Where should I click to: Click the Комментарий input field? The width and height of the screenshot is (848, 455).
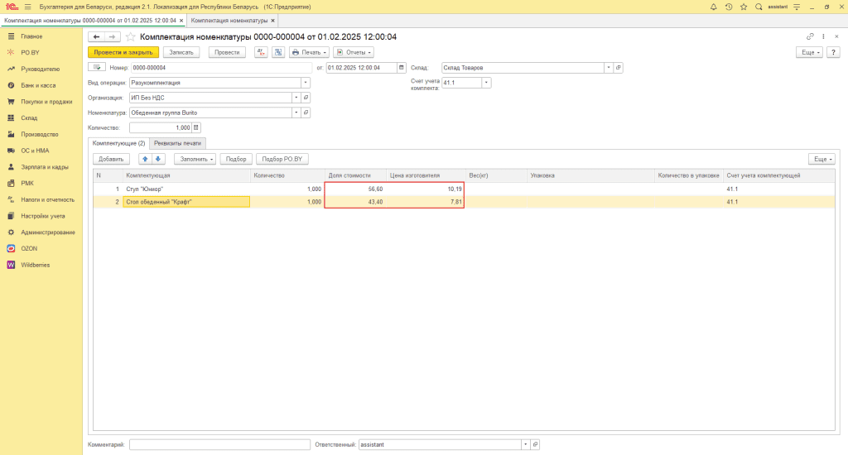tap(219, 445)
